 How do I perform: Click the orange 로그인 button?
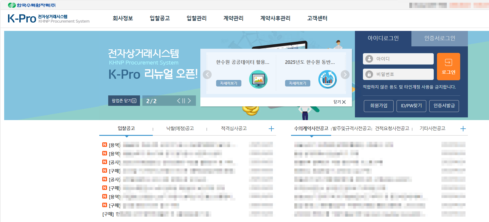click(x=449, y=67)
